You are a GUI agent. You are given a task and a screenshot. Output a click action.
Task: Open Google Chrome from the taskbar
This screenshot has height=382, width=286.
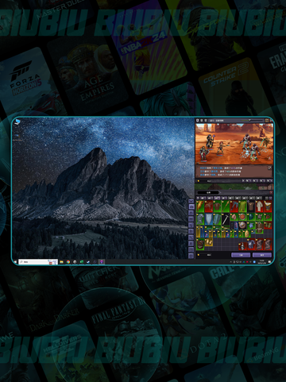[68, 262]
